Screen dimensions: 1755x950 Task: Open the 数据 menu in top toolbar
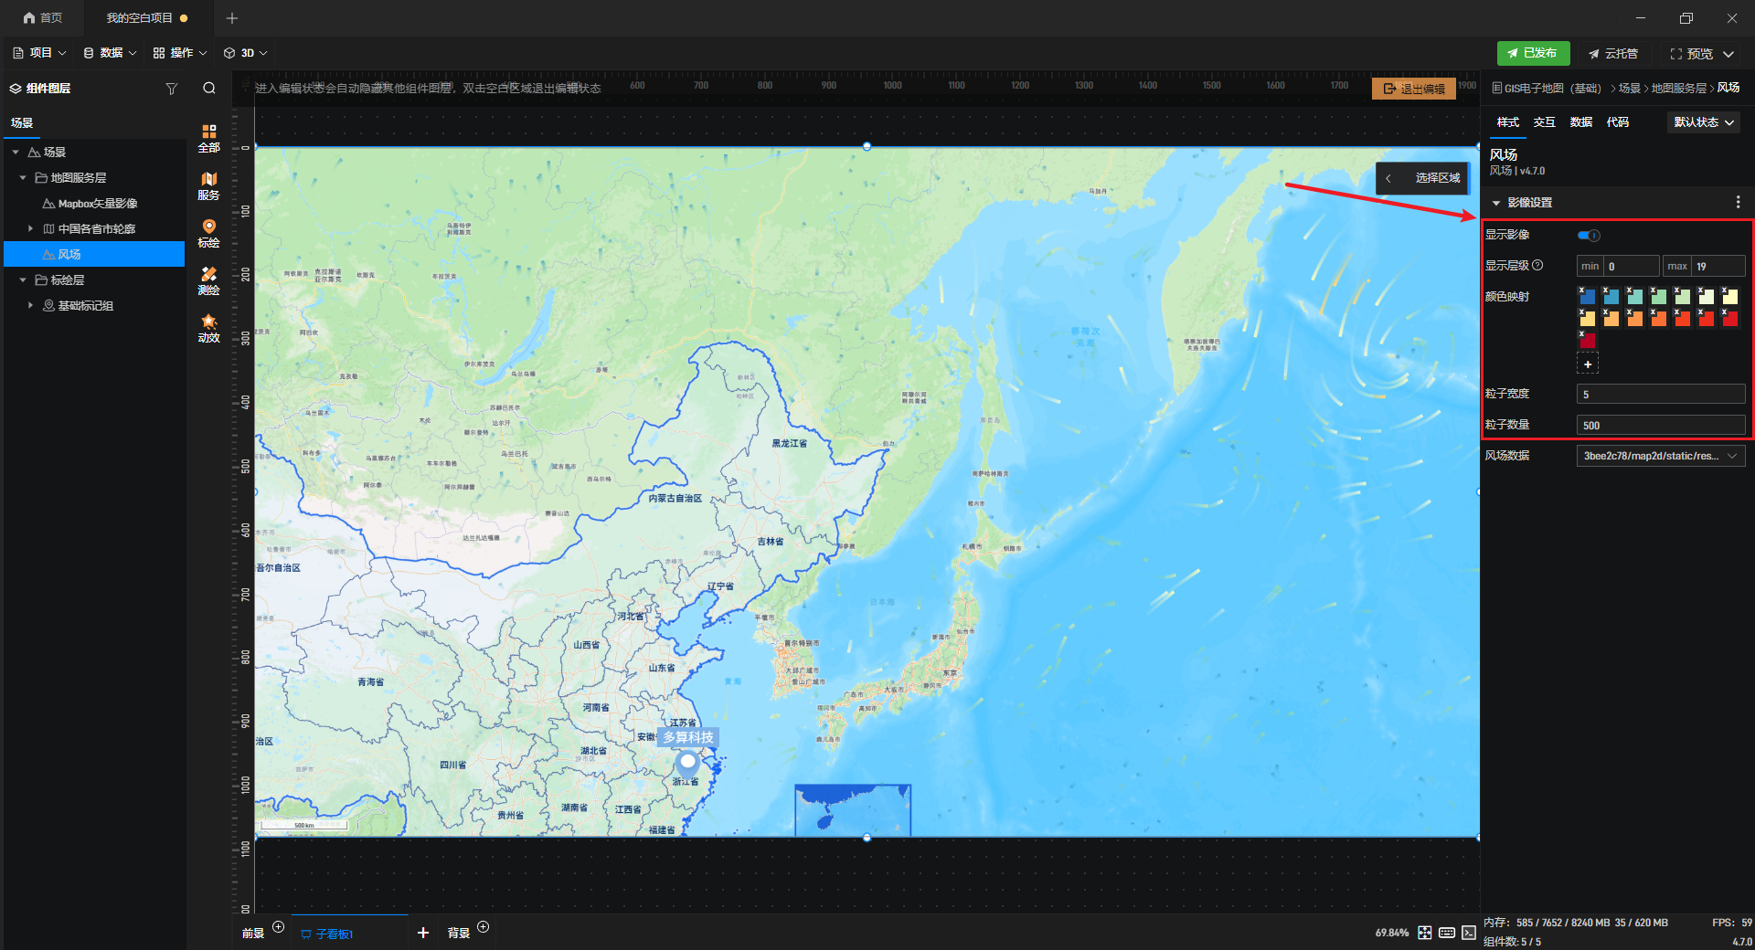110,53
